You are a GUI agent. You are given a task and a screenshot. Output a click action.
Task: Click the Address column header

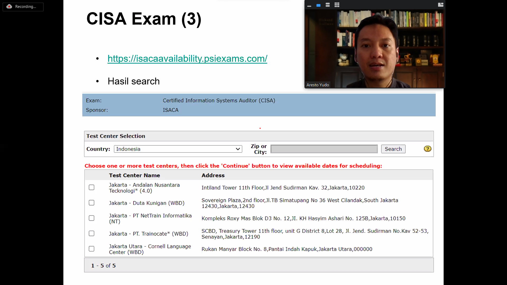213,175
